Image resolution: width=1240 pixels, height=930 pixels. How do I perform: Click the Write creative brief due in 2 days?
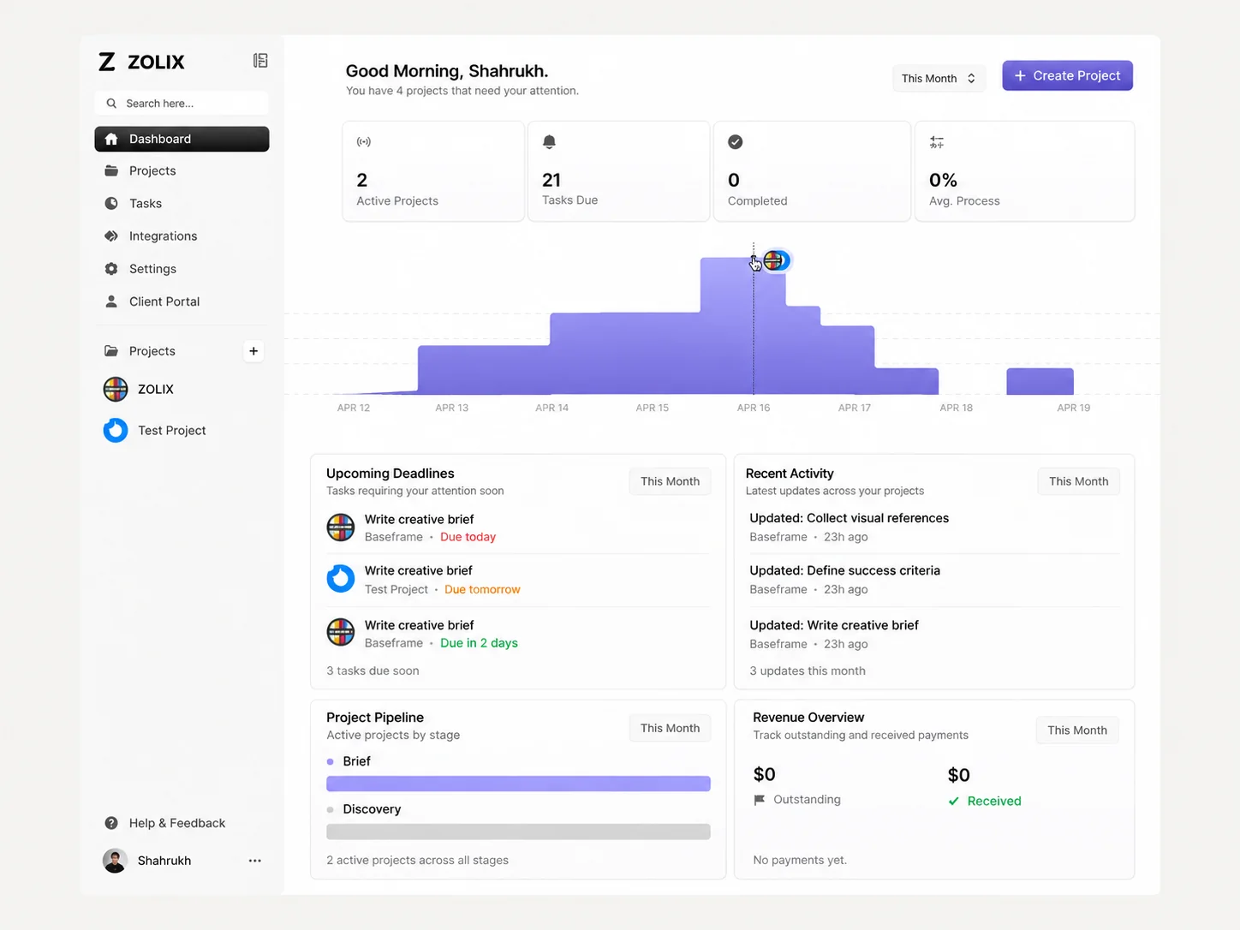[518, 634]
